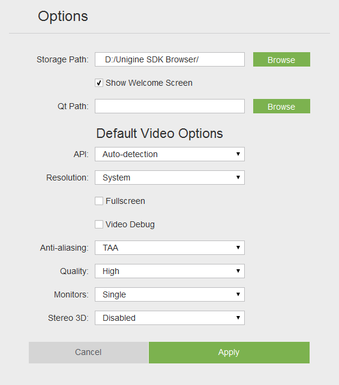Click the empty Qt Path field

(170, 106)
